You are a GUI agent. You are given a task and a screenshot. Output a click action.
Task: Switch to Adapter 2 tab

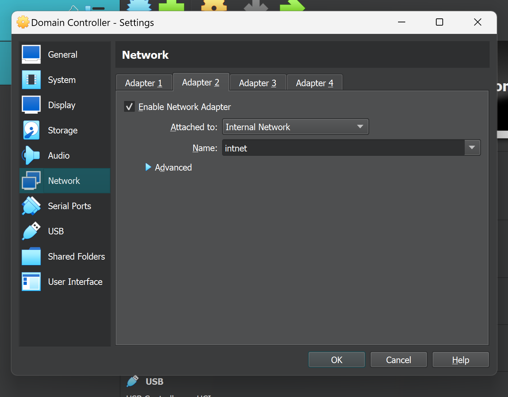click(x=201, y=82)
